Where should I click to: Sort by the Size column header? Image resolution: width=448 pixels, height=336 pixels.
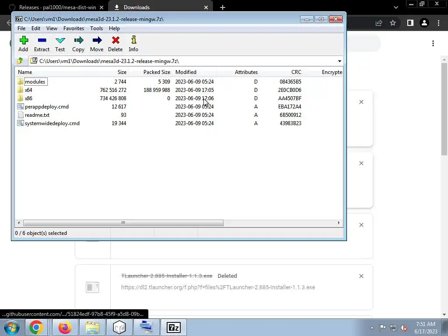pyautogui.click(x=107, y=72)
